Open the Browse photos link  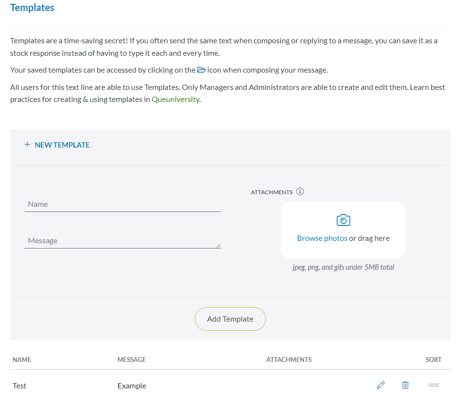point(322,238)
